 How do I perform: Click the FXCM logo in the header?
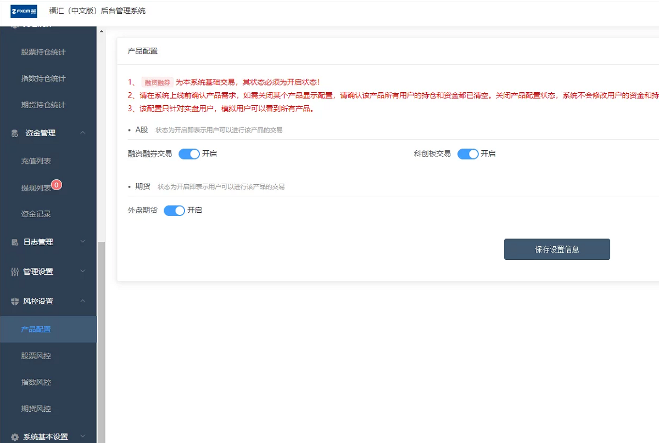click(x=24, y=11)
